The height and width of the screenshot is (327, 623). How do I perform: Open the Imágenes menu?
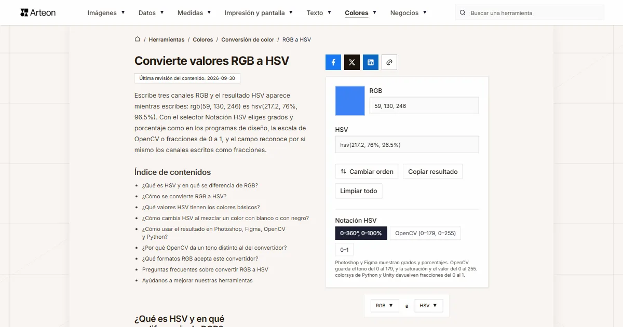(106, 12)
